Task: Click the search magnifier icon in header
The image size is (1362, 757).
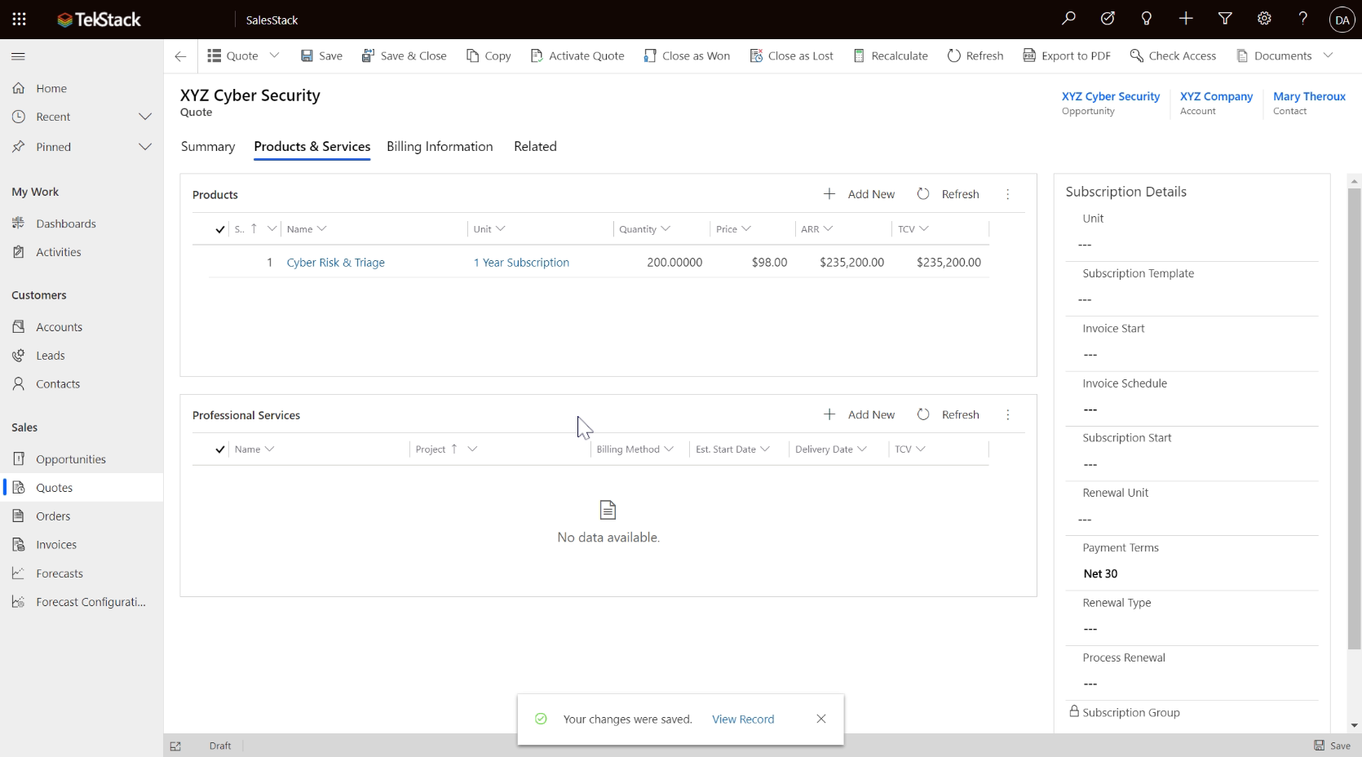Action: pos(1068,19)
